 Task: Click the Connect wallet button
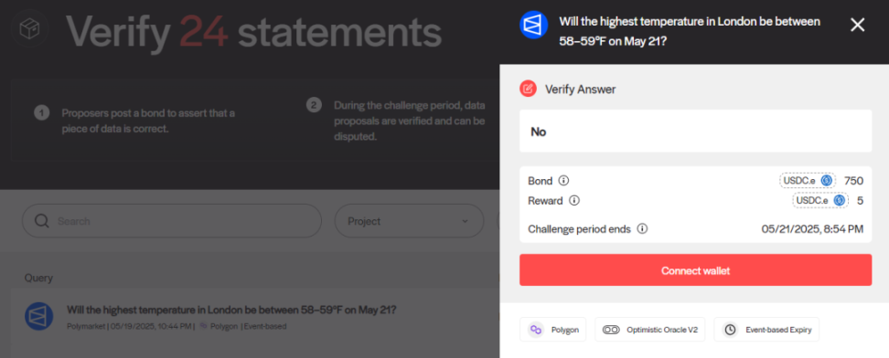(696, 270)
